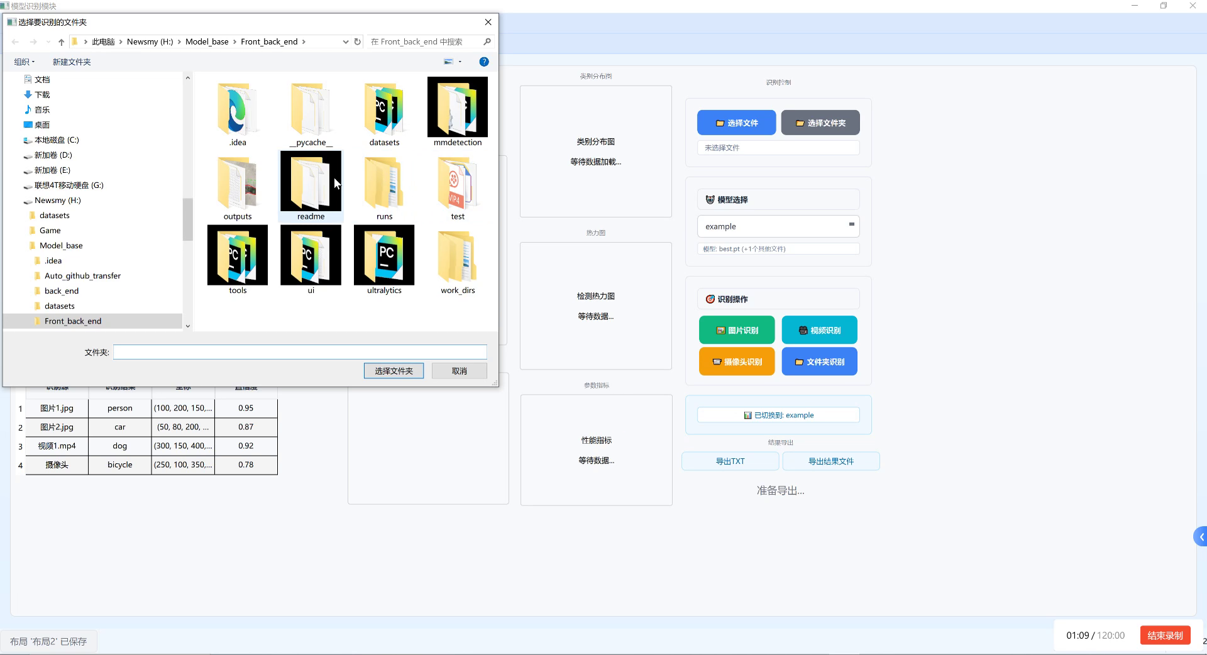
Task: Start 视频识别 video recognition
Action: (819, 330)
